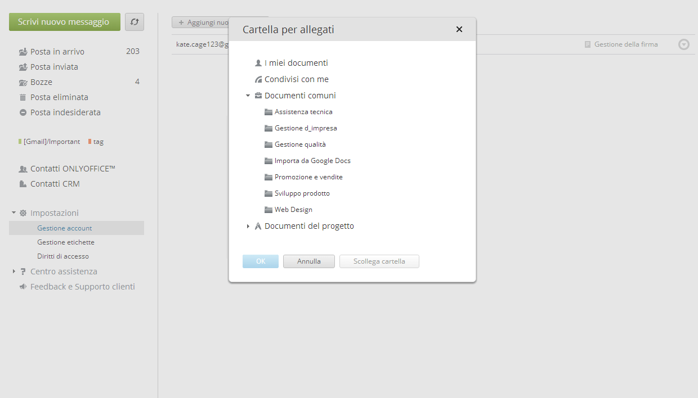Screen dimensions: 698x398
Task: Open the Gestione della firma link
Action: (x=626, y=44)
